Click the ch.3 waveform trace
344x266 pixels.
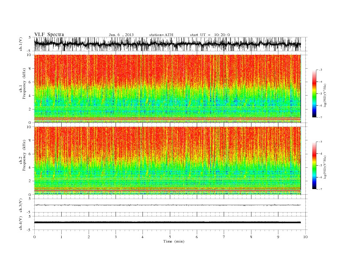pos(167,205)
